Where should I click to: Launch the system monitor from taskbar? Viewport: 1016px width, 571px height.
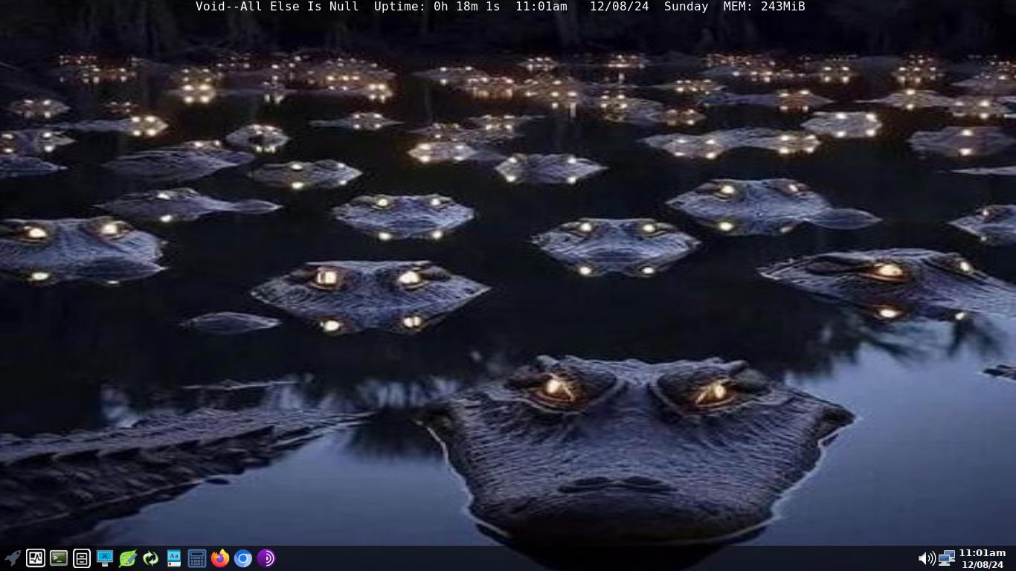coord(36,558)
